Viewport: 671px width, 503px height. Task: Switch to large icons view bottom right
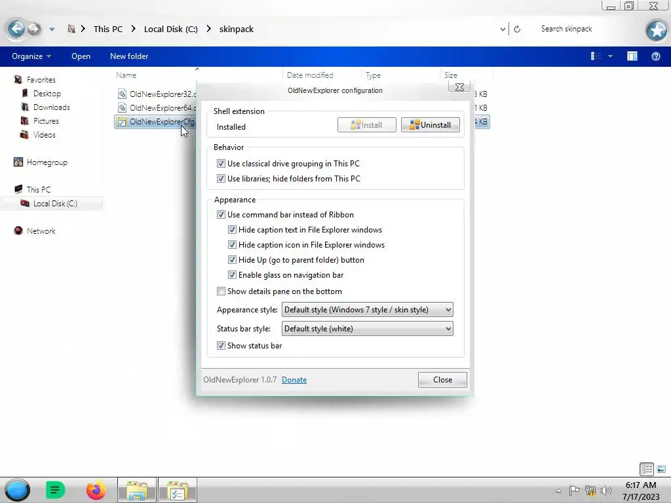(661, 469)
